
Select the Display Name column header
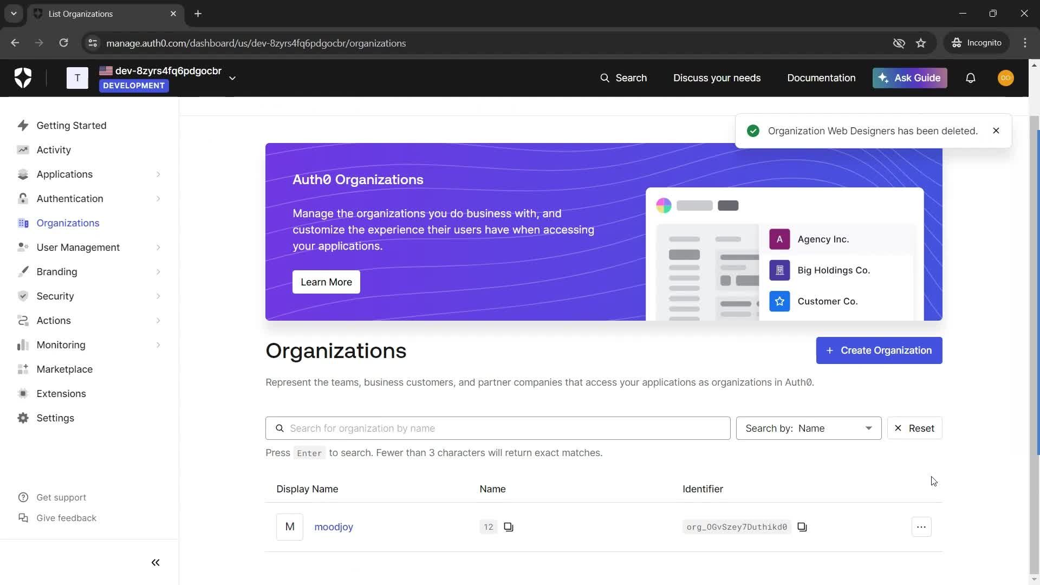pyautogui.click(x=307, y=489)
